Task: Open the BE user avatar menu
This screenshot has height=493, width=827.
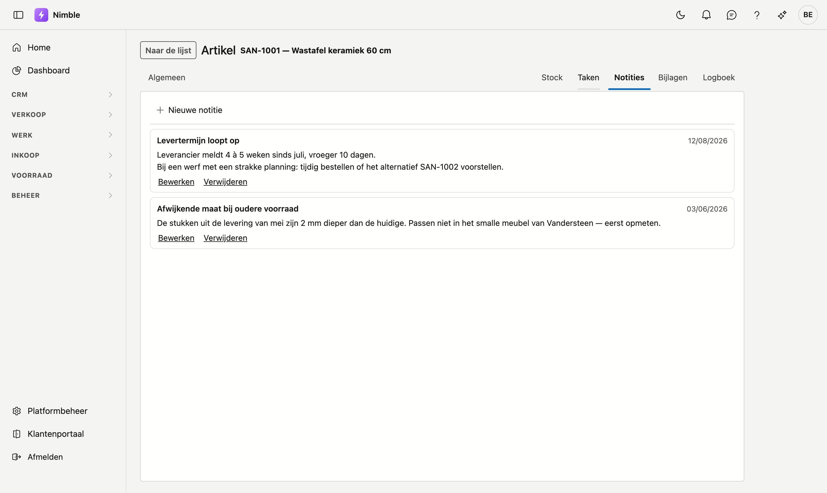Action: 808,15
